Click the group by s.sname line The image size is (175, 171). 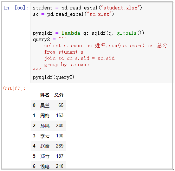point(67,65)
